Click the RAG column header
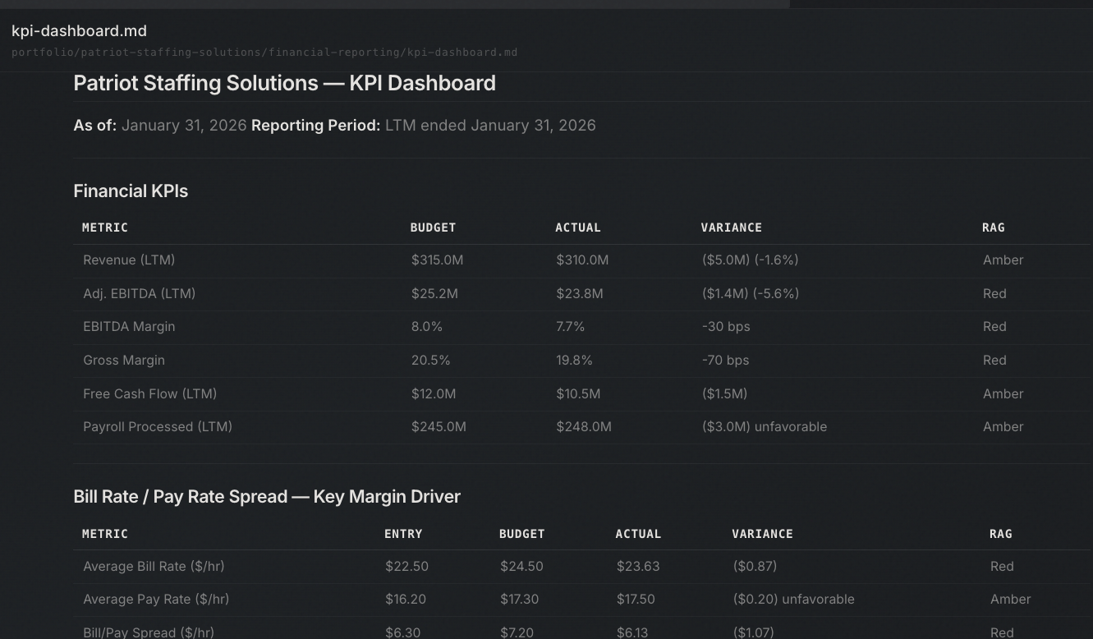 (994, 228)
